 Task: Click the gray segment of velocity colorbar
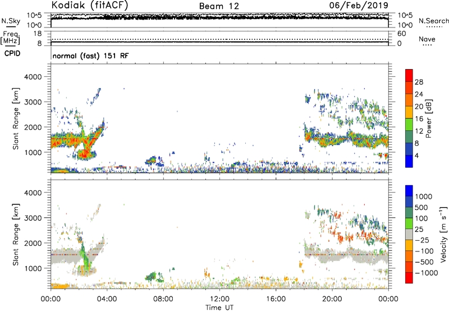pyautogui.click(x=409, y=234)
